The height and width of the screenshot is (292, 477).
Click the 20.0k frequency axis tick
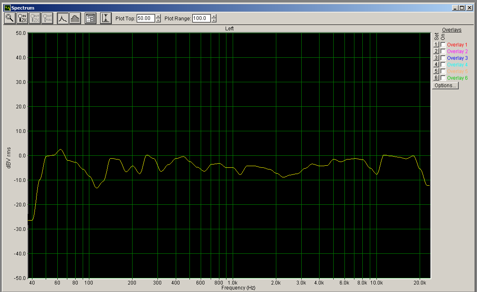420,283
